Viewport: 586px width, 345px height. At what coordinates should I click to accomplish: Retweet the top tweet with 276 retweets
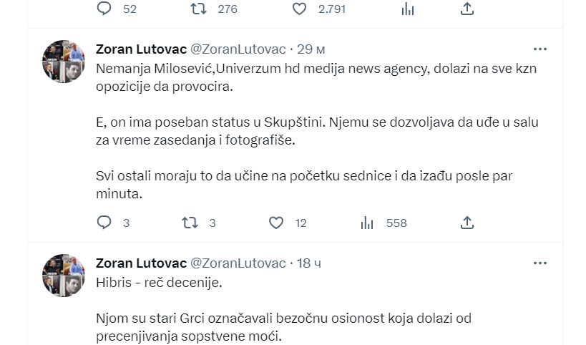pyautogui.click(x=190, y=9)
